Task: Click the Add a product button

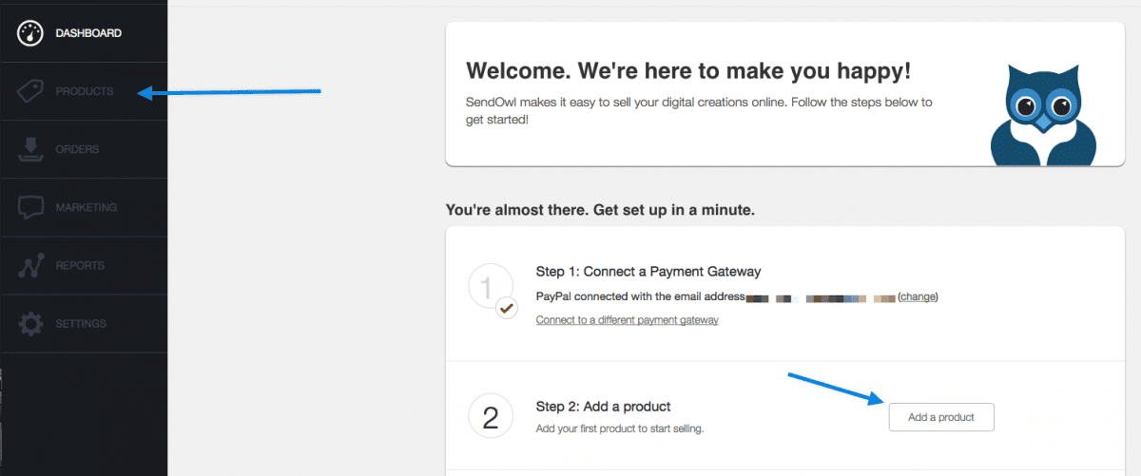Action: [941, 417]
